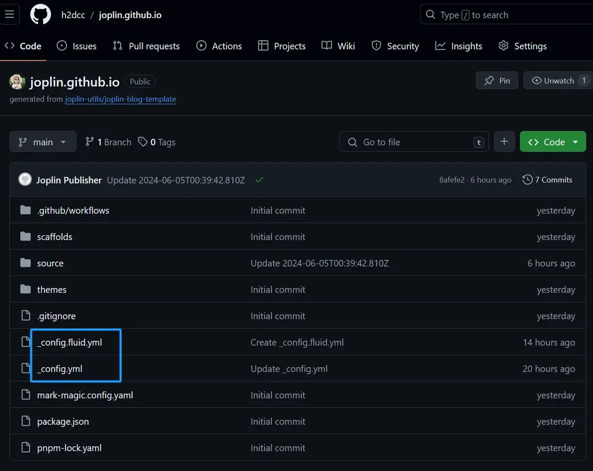Expand the green Code dropdown button

tap(552, 142)
